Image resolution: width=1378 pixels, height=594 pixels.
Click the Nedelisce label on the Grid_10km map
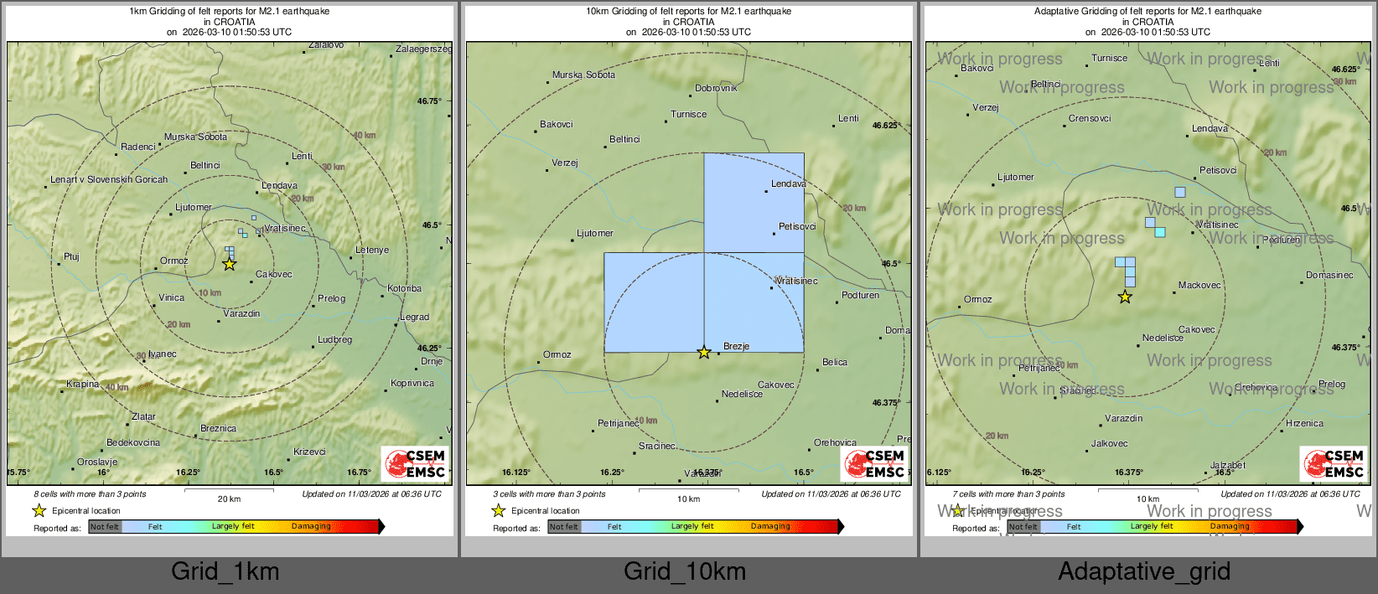742,394
